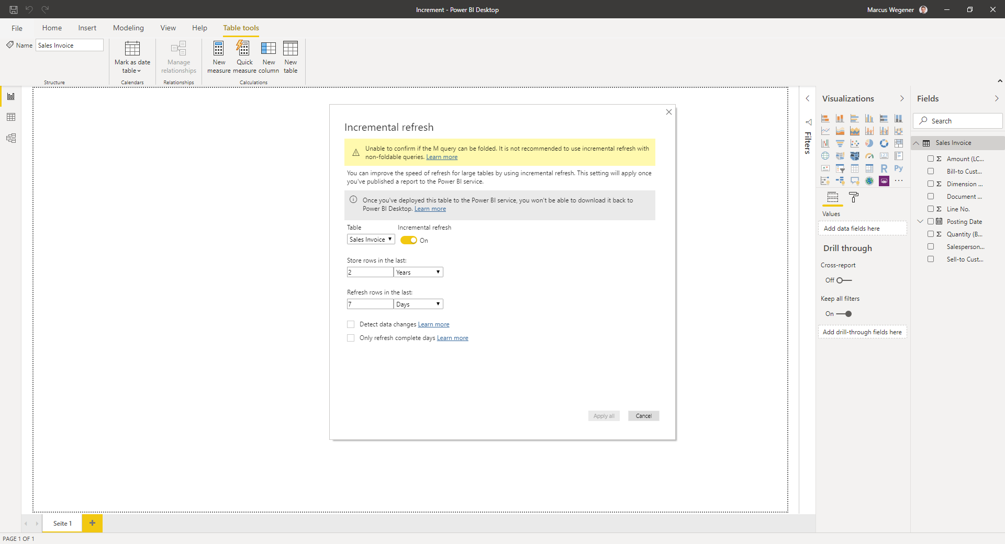This screenshot has width=1005, height=544.
Task: Open the Table dropdown showing Sales Invoice
Action: coord(371,240)
